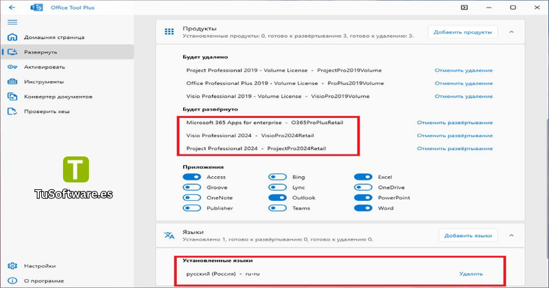The image size is (549, 288).
Task: Click the Office Tool Plus logo icon
Action: (x=36, y=8)
